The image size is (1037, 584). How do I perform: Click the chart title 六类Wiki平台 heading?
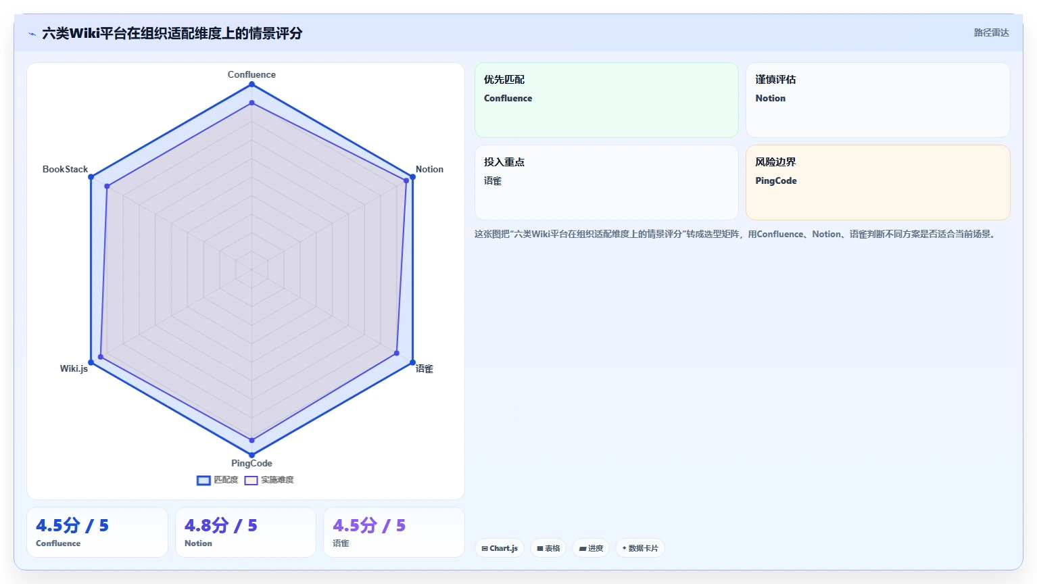(x=172, y=33)
